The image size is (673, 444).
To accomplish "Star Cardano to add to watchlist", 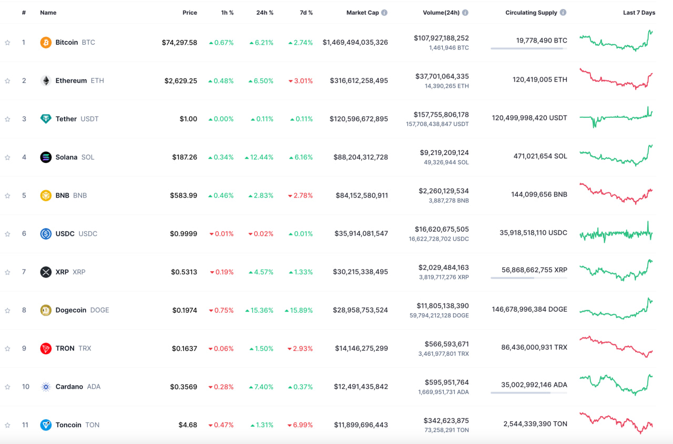I will click(x=7, y=387).
